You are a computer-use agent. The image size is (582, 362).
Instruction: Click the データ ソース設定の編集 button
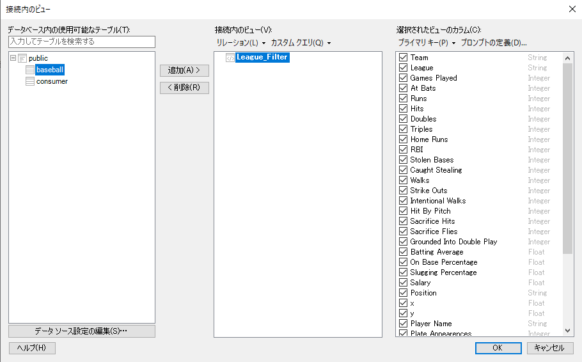coord(82,331)
